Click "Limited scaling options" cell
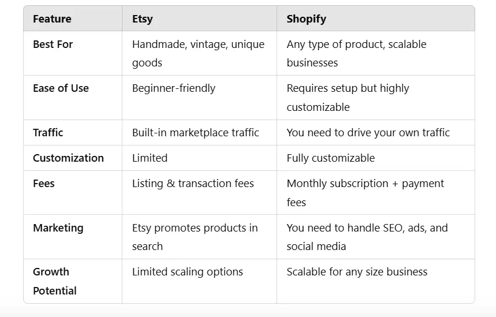This screenshot has width=496, height=317. click(x=187, y=271)
